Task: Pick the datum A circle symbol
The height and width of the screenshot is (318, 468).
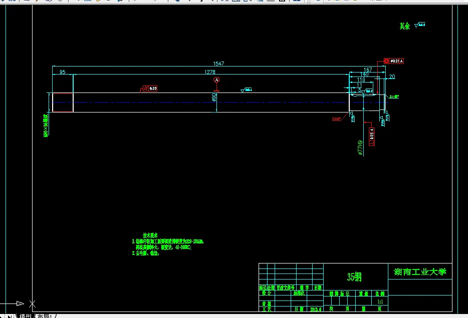Action: 216,80
